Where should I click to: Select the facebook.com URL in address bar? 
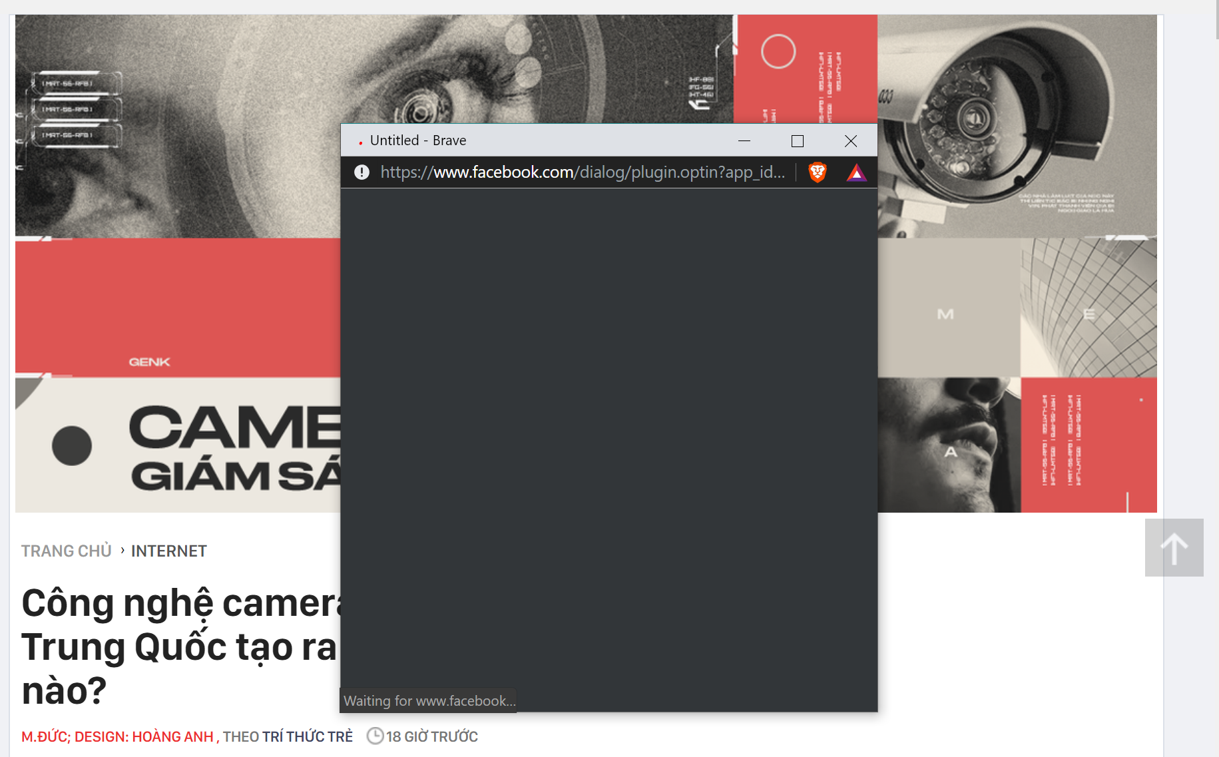(x=582, y=172)
